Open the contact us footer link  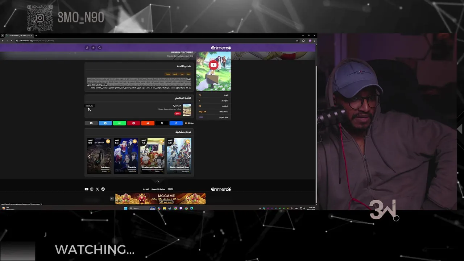(x=146, y=189)
